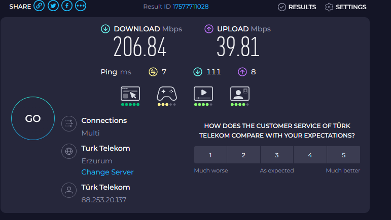Viewport: 391px width, 220px height.
Task: Click the video chat rating icon
Action: [x=240, y=94]
